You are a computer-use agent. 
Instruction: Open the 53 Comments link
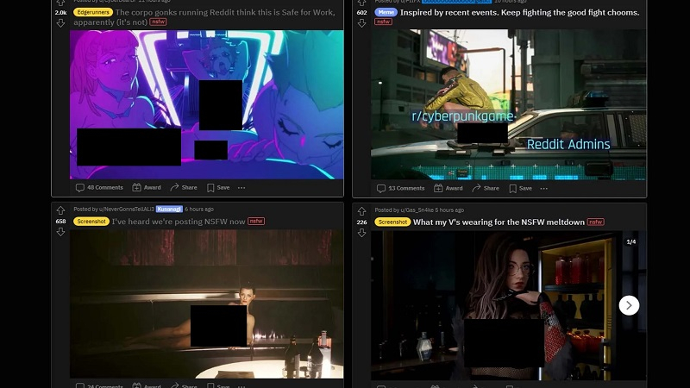(402, 188)
